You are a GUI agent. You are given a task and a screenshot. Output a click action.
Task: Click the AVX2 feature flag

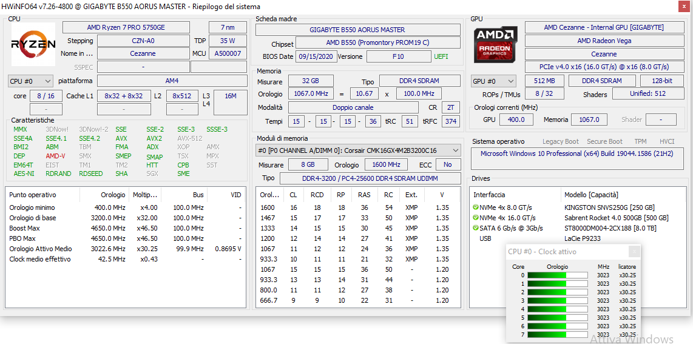155,138
